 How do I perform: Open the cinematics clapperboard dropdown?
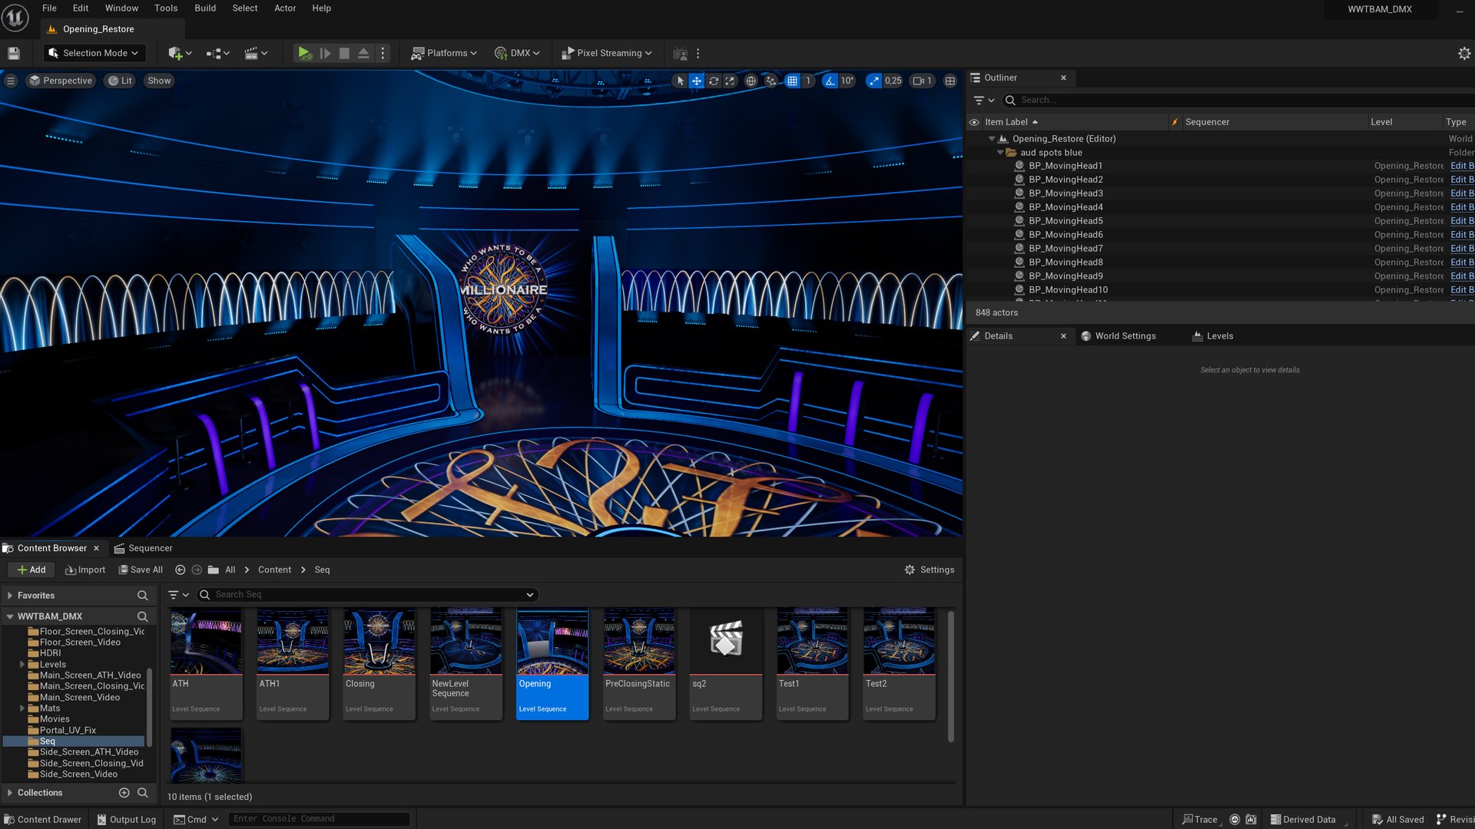point(255,53)
